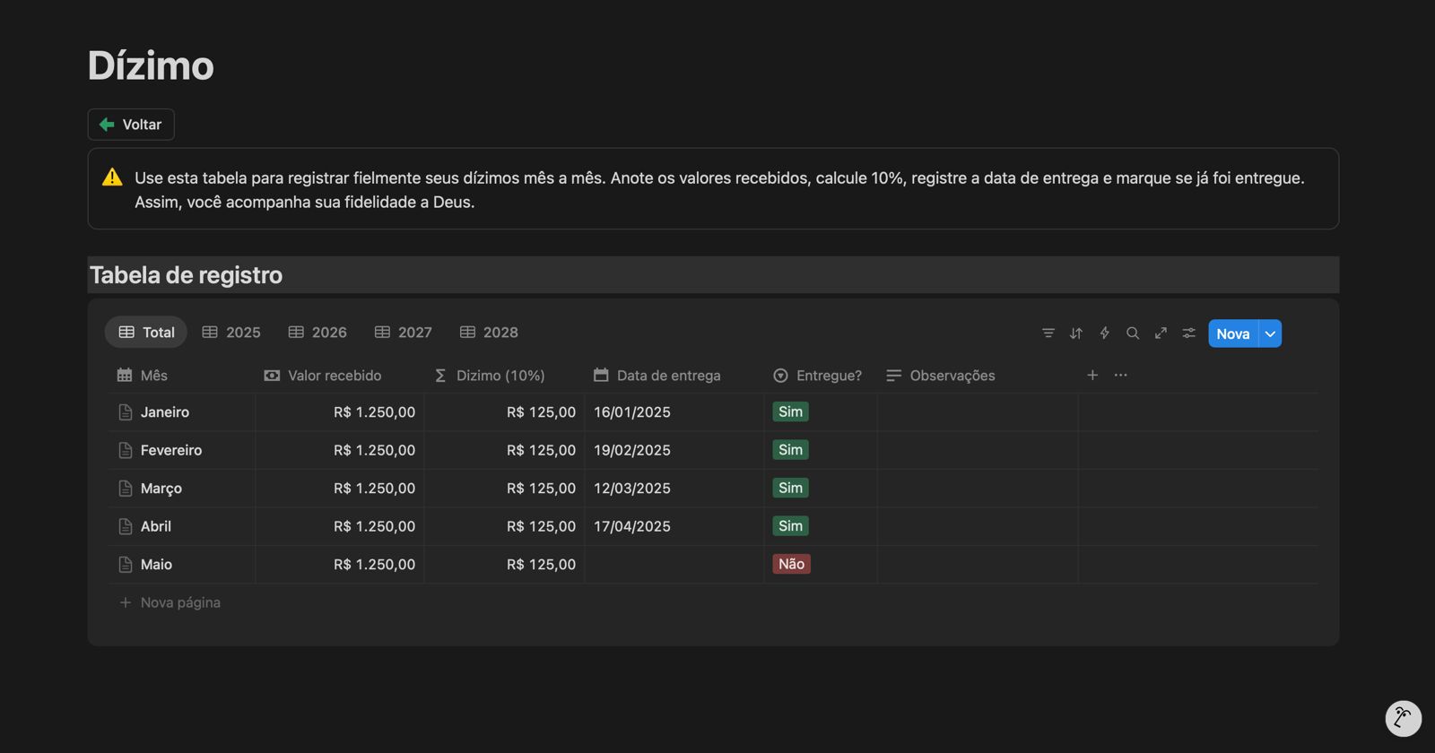Open automations lightning bolt icon

pyautogui.click(x=1104, y=333)
